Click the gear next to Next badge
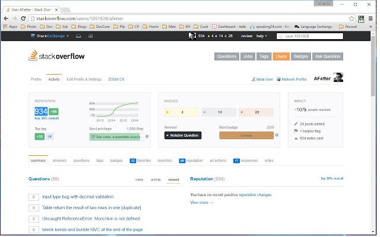 pos(277,135)
